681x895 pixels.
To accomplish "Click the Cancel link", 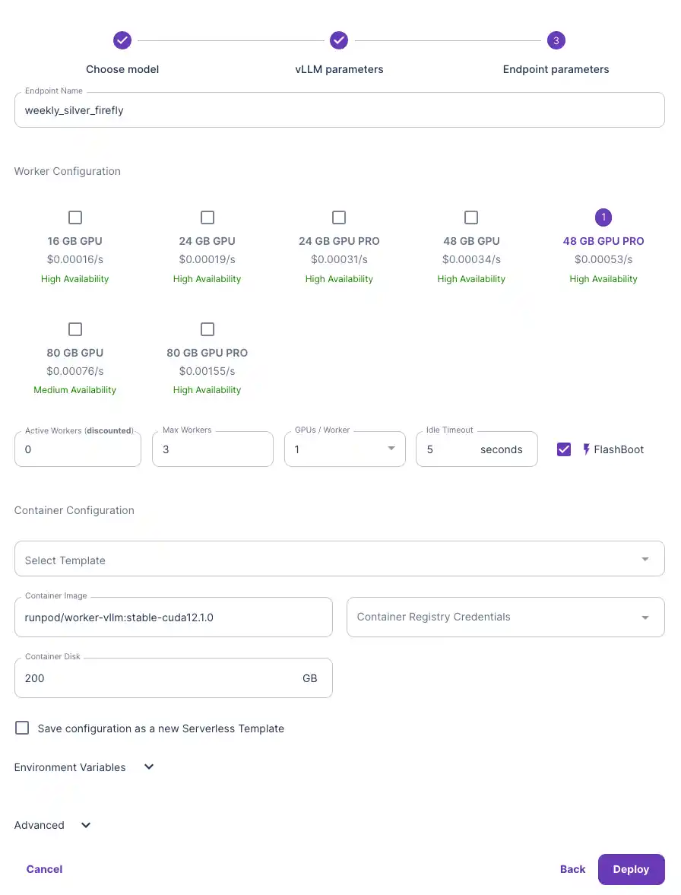I will click(x=44, y=869).
